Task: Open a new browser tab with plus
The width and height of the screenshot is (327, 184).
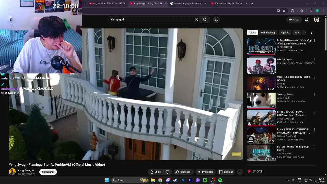Action: coord(252,3)
